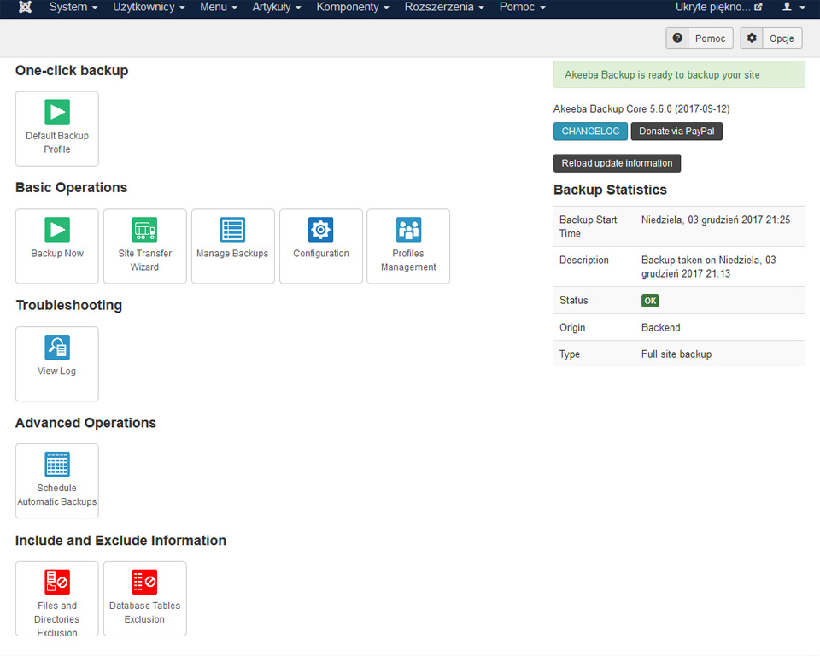Click the 'Backend' origin value

click(x=661, y=327)
